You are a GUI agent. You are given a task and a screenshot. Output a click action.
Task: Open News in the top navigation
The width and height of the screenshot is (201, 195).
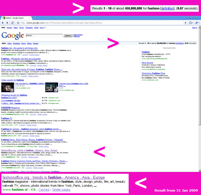pos(22,28)
